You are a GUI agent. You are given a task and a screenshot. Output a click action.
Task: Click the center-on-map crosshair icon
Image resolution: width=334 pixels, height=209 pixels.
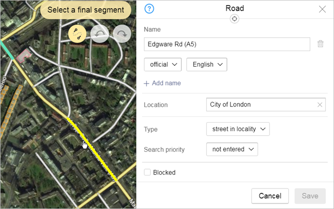[x=234, y=19]
